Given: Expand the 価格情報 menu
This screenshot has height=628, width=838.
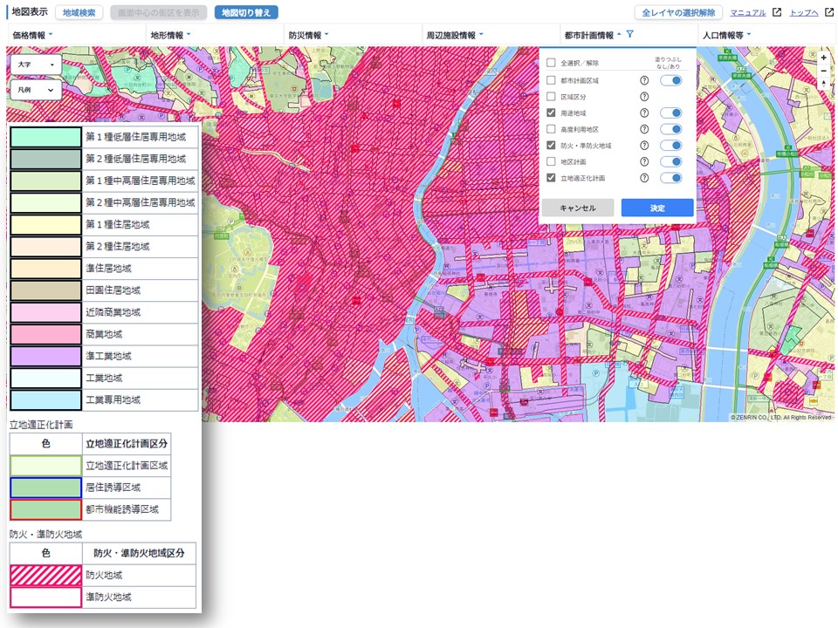Looking at the screenshot, I should tap(32, 35).
